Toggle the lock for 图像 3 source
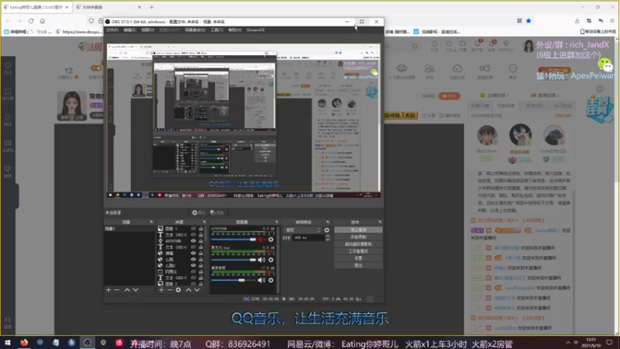Viewport: 620px width, 349px height. 201,229
